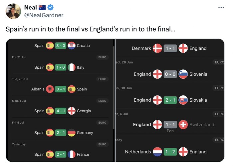
Task: Click the Switzerland flag icon
Action: (x=183, y=125)
